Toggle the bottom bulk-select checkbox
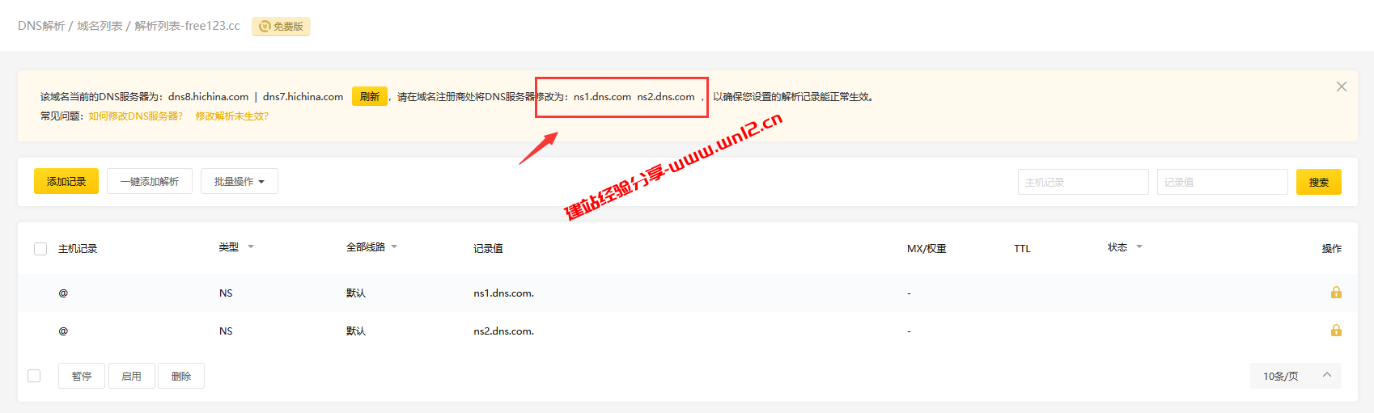1374x413 pixels. (x=34, y=376)
